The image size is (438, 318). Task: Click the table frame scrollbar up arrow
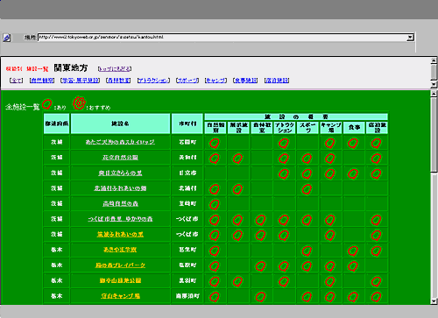click(x=434, y=94)
